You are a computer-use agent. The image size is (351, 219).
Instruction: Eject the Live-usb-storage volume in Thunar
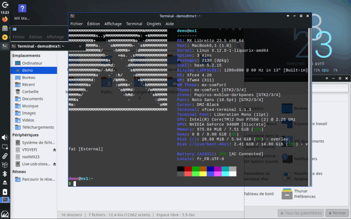pyautogui.click(x=55, y=164)
